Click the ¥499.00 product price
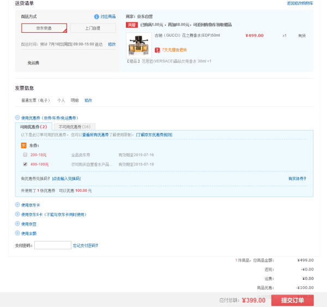Screen dimensions: 327x307 point(255,36)
